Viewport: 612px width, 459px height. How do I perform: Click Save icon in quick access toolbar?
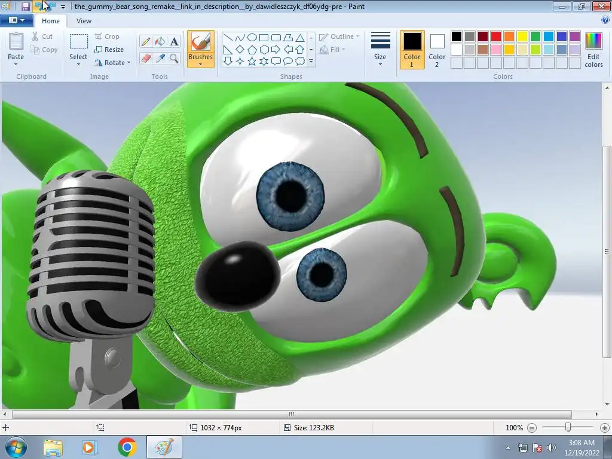coord(25,6)
